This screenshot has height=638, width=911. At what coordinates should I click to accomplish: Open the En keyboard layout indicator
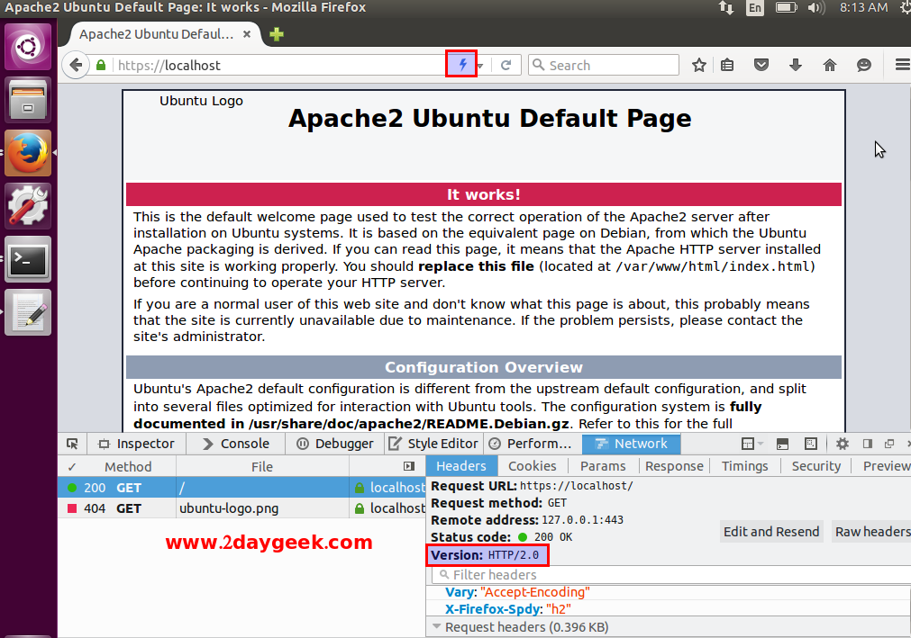(x=755, y=7)
